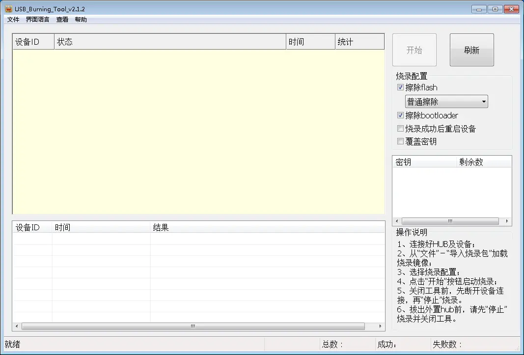Open the 帮助 menu
Screen dimensions: 524x355
[81, 19]
